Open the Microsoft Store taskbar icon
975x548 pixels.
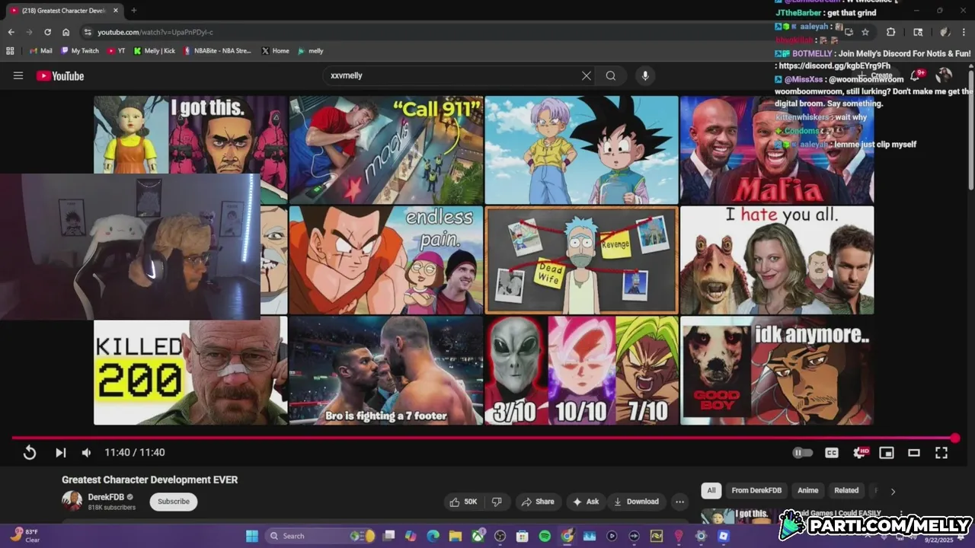[523, 536]
